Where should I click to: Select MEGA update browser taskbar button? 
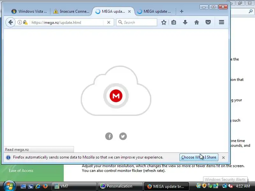(166, 186)
